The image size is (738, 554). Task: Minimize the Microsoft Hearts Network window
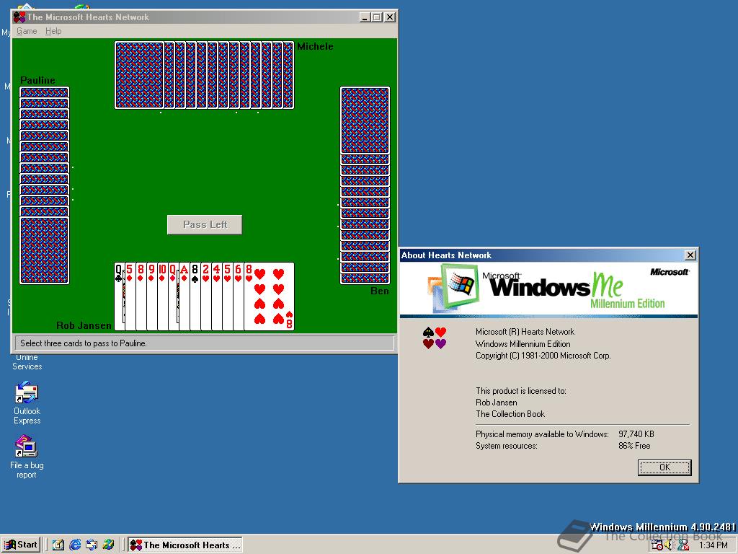coord(365,17)
